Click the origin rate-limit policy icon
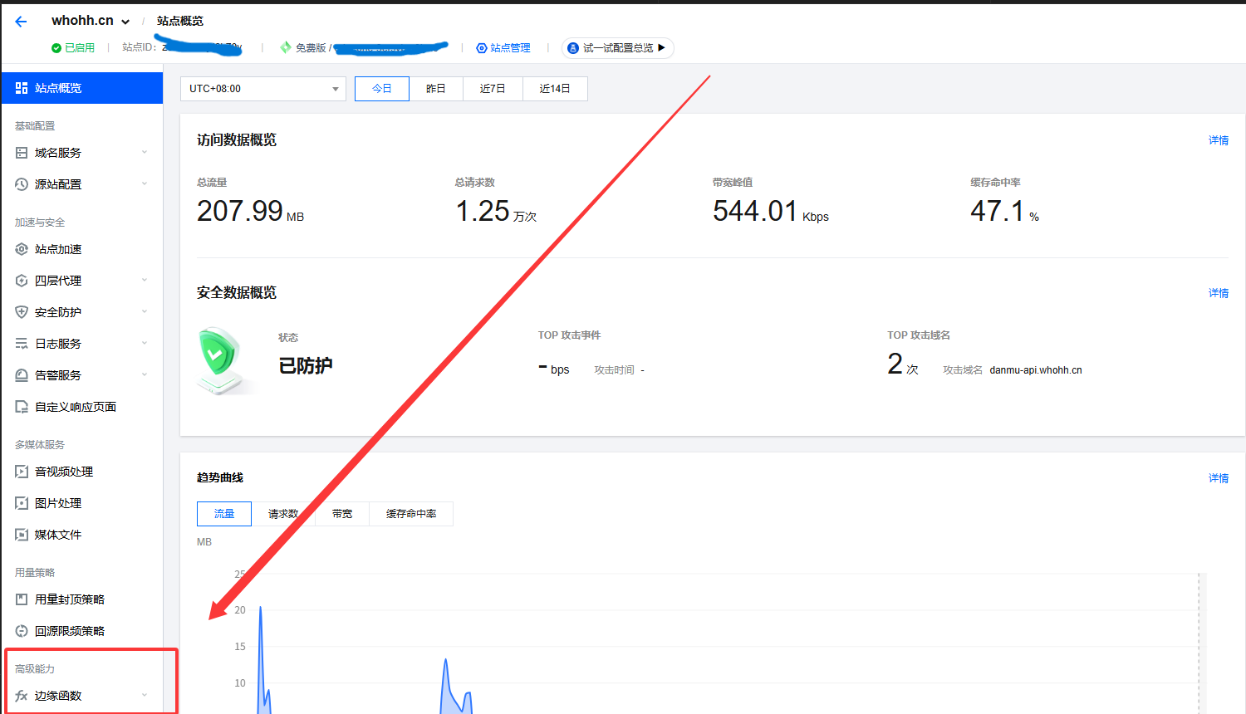Image resolution: width=1246 pixels, height=714 pixels. pyautogui.click(x=22, y=631)
